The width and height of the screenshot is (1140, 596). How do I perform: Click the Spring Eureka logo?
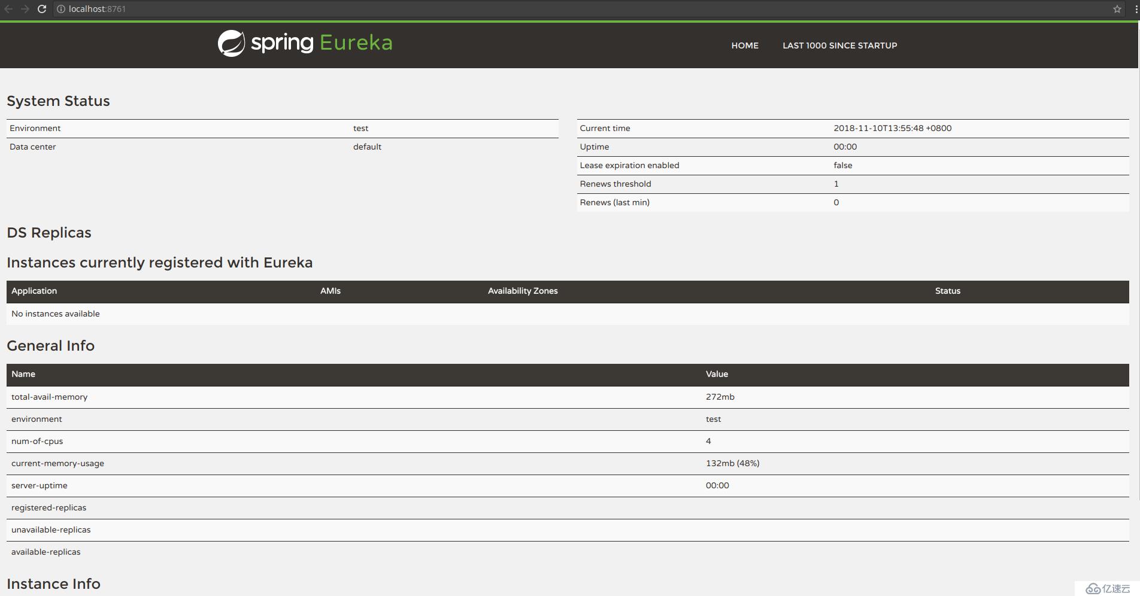[x=305, y=43]
